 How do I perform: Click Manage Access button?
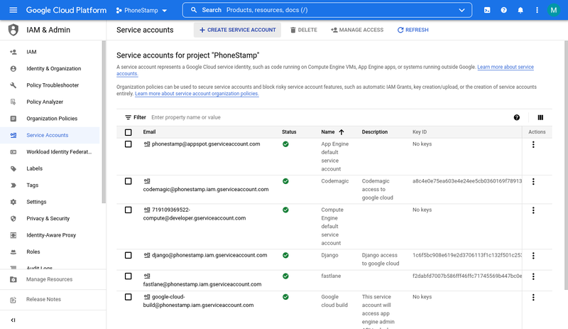tap(357, 30)
